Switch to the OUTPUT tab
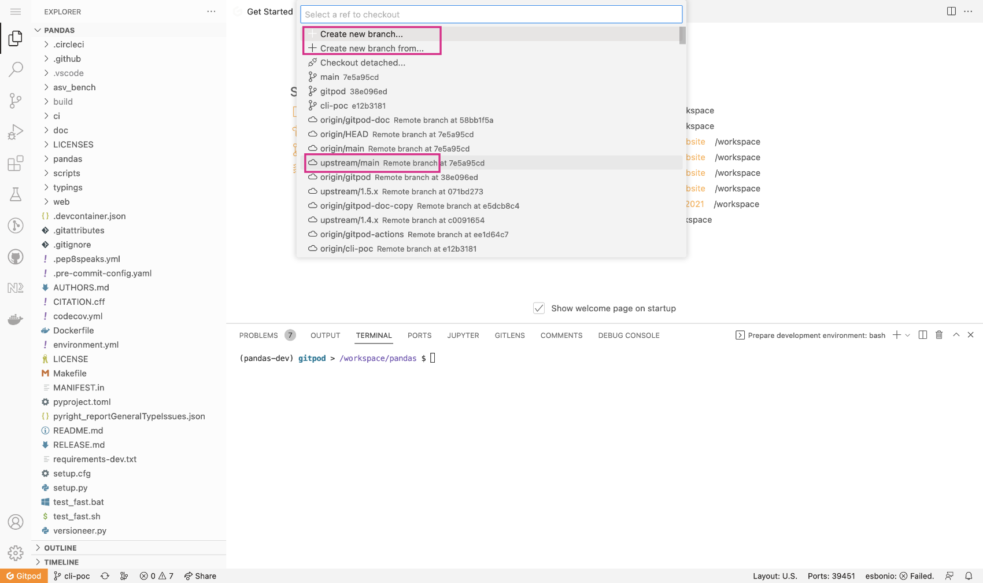Screen dimensions: 983x583 coord(325,335)
